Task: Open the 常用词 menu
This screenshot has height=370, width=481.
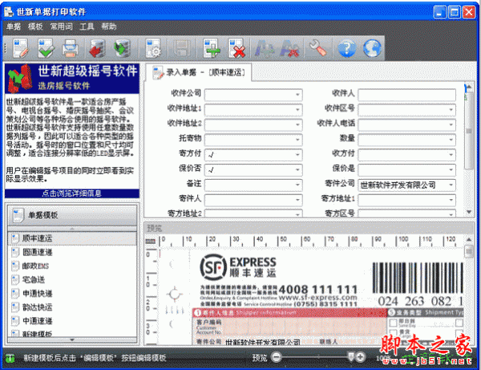Action: (62, 26)
